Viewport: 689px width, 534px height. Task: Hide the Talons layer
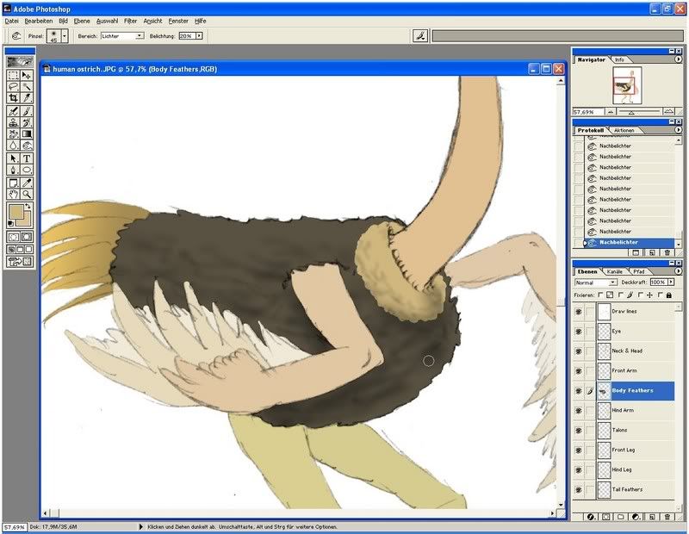point(578,431)
